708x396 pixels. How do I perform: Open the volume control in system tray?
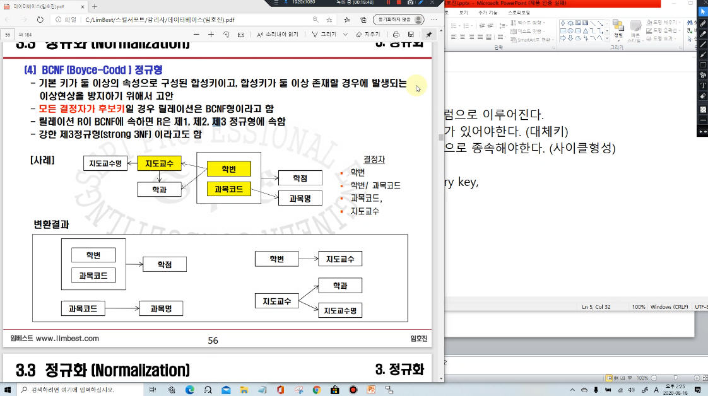(x=631, y=390)
